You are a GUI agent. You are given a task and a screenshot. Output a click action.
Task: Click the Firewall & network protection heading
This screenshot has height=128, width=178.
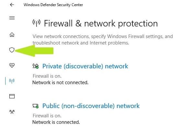pyautogui.click(x=101, y=24)
